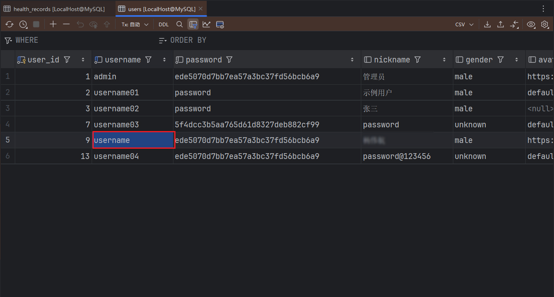The height and width of the screenshot is (297, 554).
Task: Select row number 6 in the gutter
Action: point(8,156)
